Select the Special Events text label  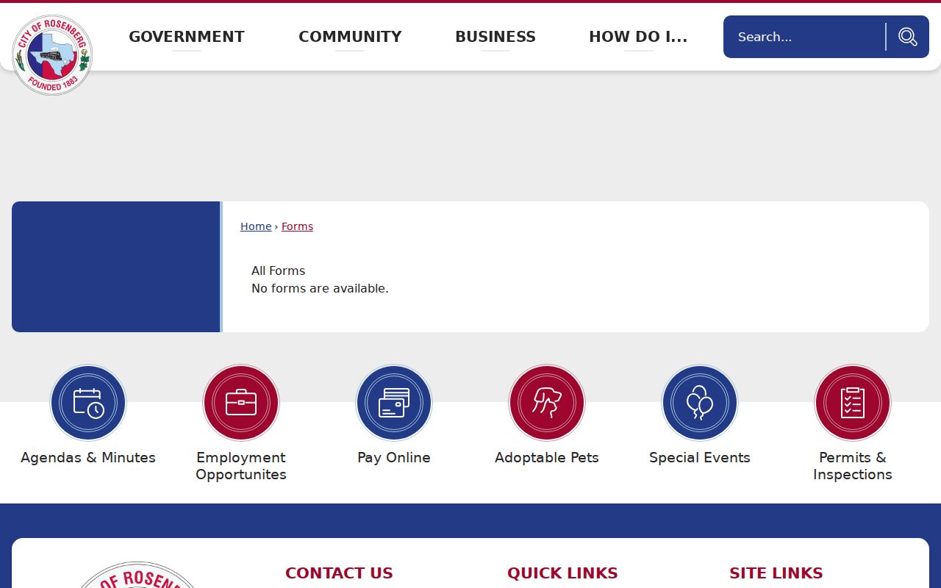coord(700,457)
